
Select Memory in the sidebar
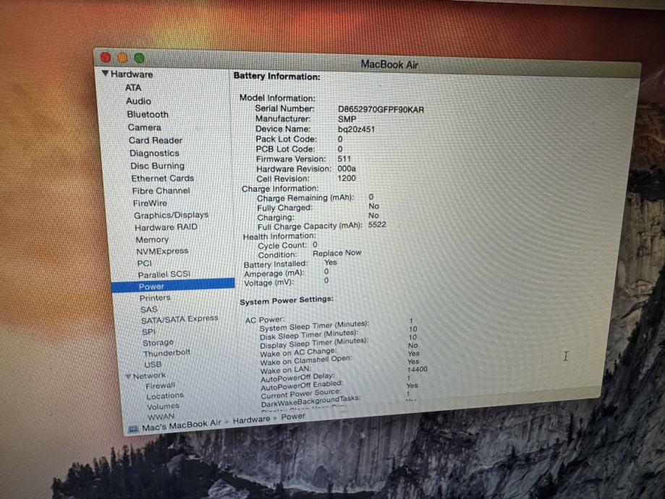coord(152,240)
